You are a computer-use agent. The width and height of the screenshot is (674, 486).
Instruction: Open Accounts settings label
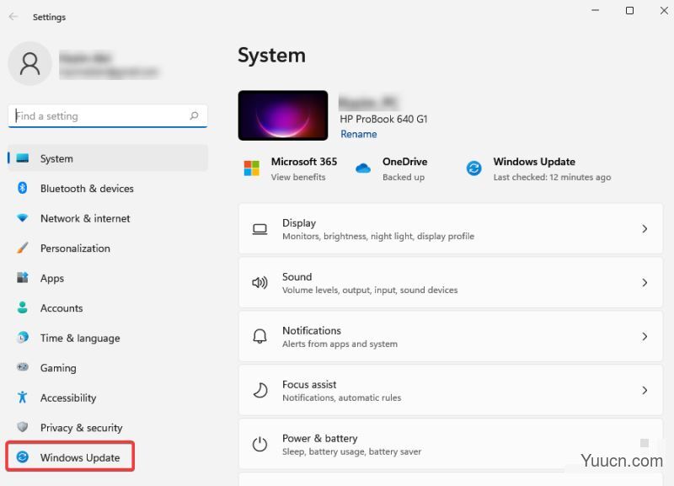tap(62, 308)
